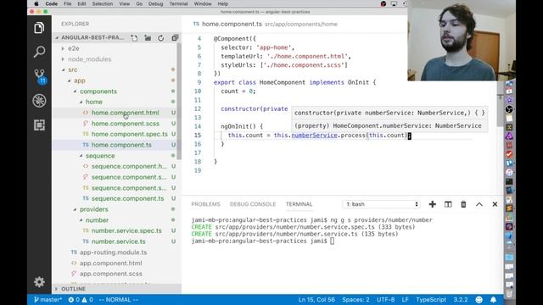Expand the OUTLINE section
The height and width of the screenshot is (305, 543).
[x=73, y=289]
